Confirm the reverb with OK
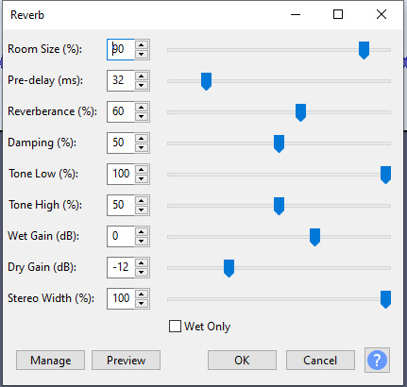 click(242, 360)
